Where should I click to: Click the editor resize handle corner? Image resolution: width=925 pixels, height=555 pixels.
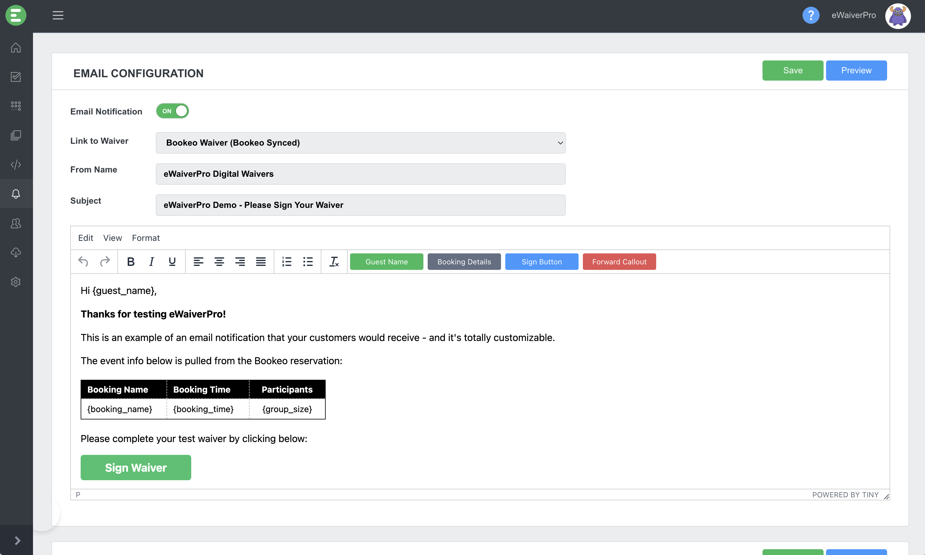pos(886,497)
